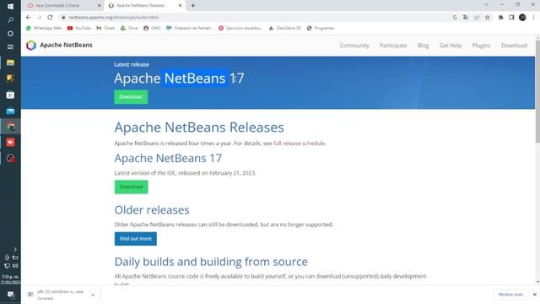The width and height of the screenshot is (540, 304).
Task: Click the Google icon in address bar
Action: [455, 17]
